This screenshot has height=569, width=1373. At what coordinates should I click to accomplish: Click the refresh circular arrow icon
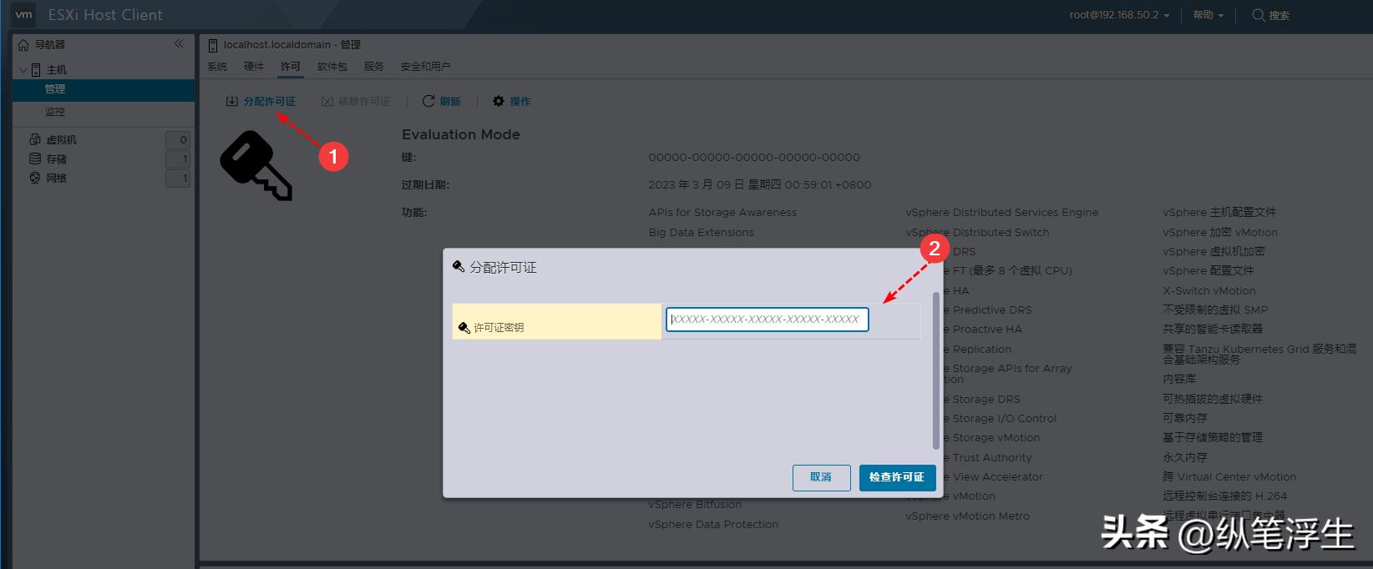tap(428, 101)
